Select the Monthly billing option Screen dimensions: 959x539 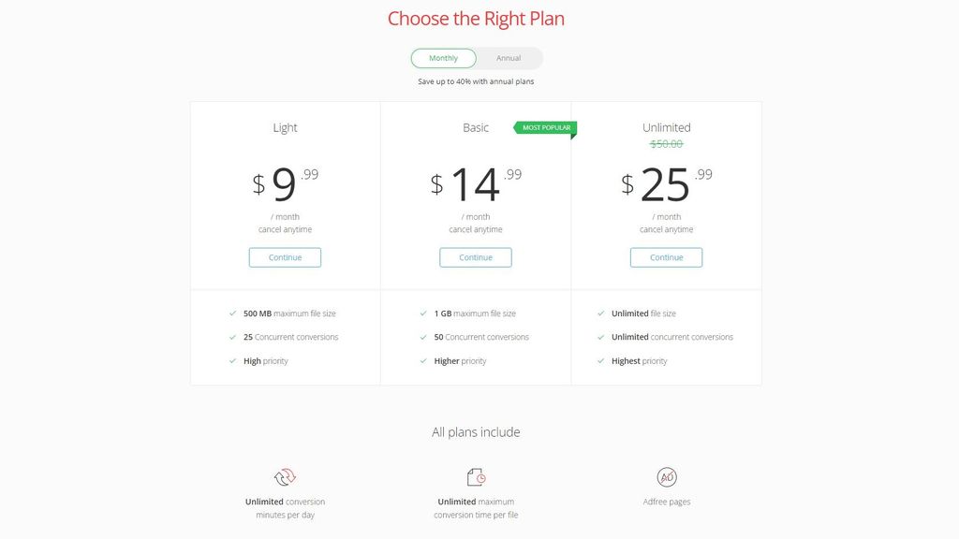click(443, 58)
